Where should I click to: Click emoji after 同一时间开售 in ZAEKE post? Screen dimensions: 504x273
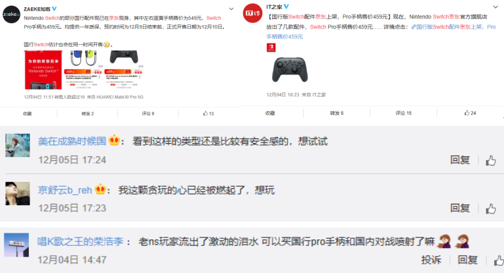[107, 44]
